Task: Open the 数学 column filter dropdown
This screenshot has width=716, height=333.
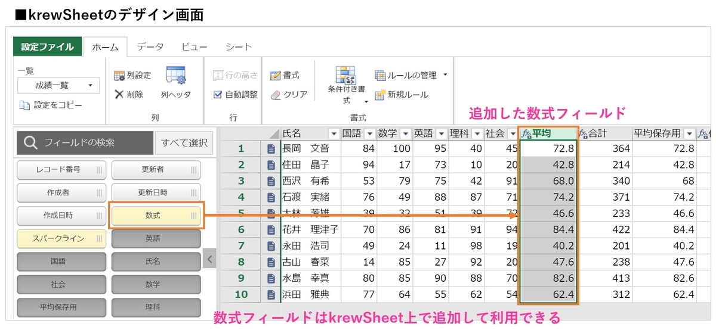Action: 405,133
